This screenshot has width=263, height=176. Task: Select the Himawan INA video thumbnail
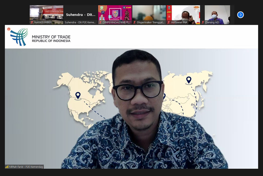[x=183, y=13]
